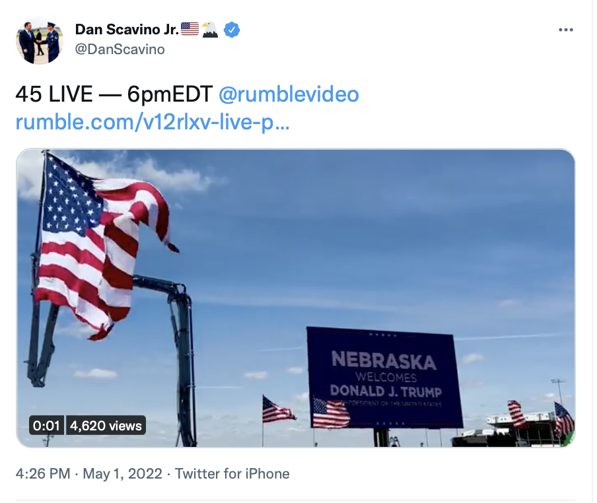The image size is (597, 503).
Task: Open the Dan Scavino Jr. display name
Action: point(127,29)
